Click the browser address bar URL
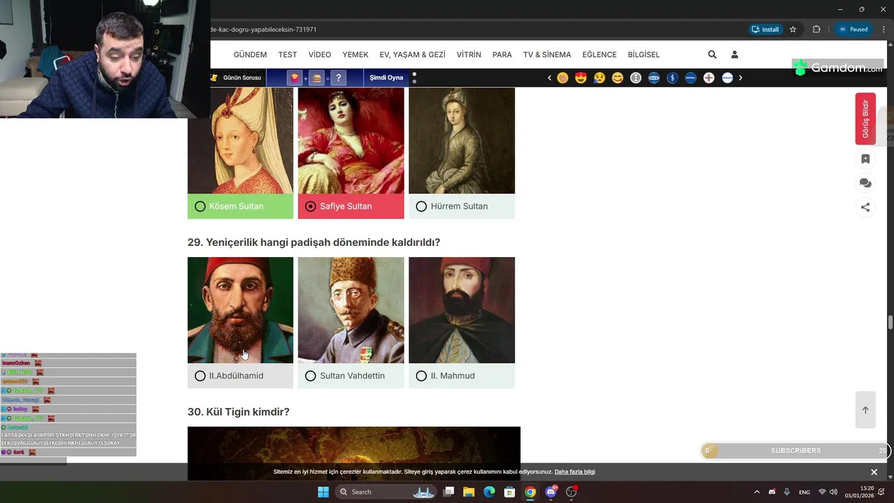 click(x=264, y=29)
